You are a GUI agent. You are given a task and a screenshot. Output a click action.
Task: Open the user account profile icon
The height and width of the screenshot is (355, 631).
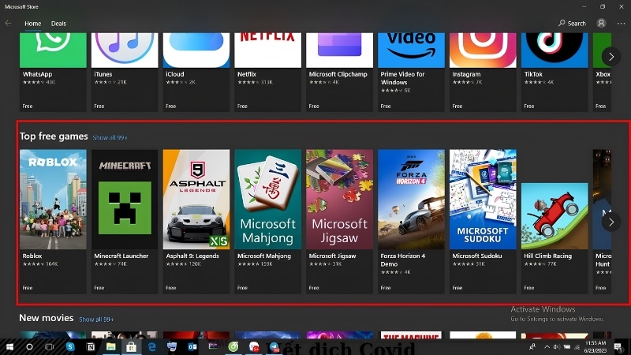click(601, 24)
